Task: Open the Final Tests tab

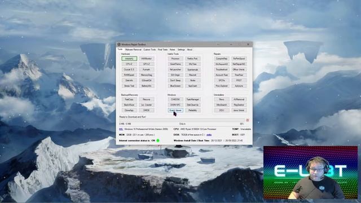Action: click(162, 50)
